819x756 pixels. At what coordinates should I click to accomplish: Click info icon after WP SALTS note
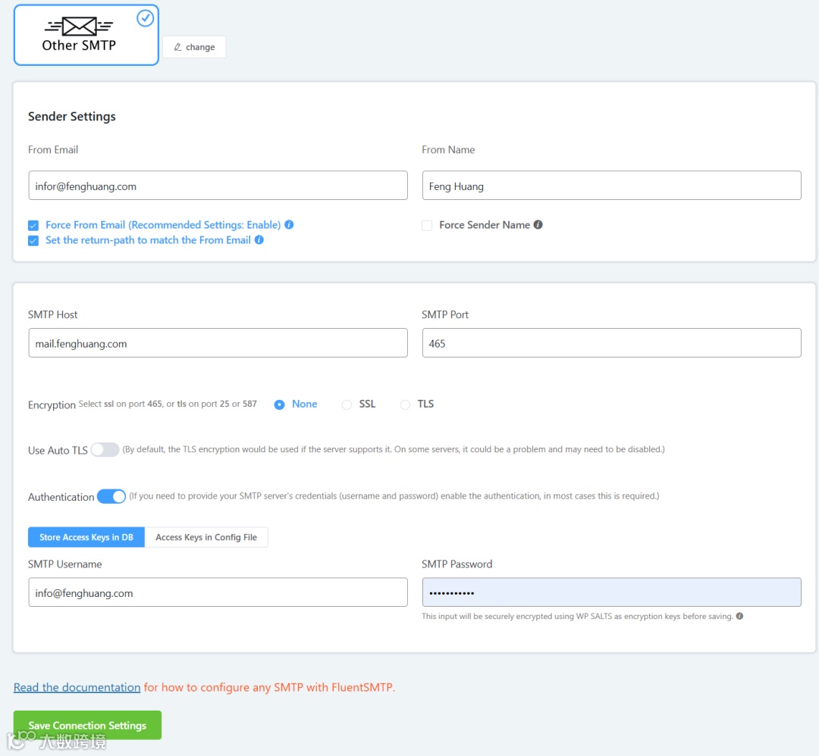739,616
